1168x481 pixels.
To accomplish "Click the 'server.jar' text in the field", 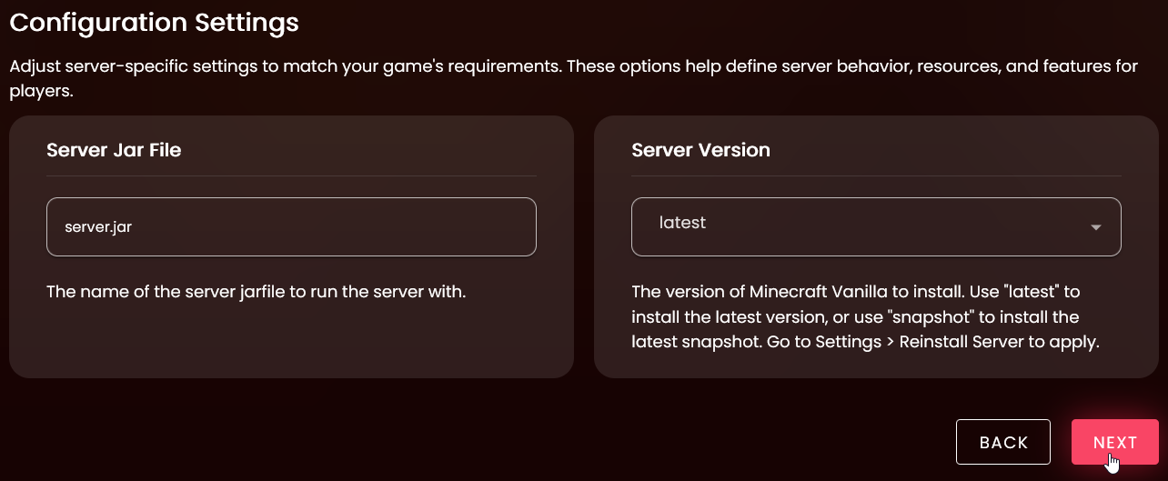I will click(98, 227).
